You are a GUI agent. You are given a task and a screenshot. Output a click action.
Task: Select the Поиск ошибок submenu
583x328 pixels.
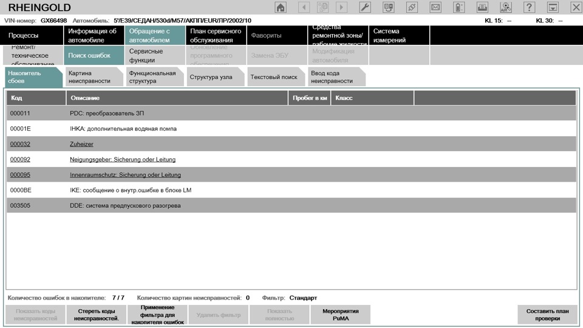pos(94,55)
